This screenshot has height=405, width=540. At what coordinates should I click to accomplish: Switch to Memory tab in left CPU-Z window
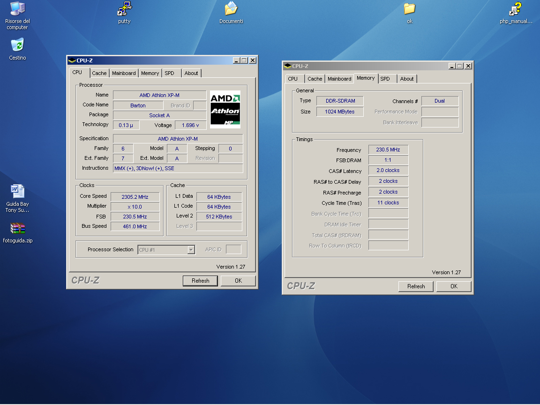tap(150, 73)
